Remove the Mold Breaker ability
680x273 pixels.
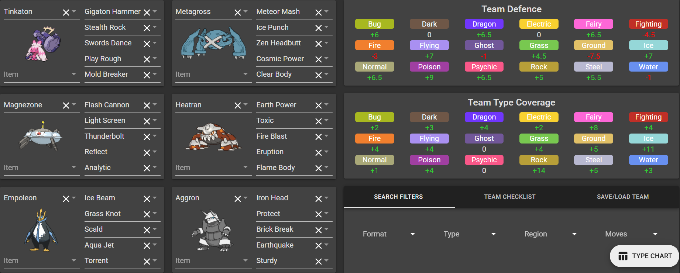coord(147,75)
